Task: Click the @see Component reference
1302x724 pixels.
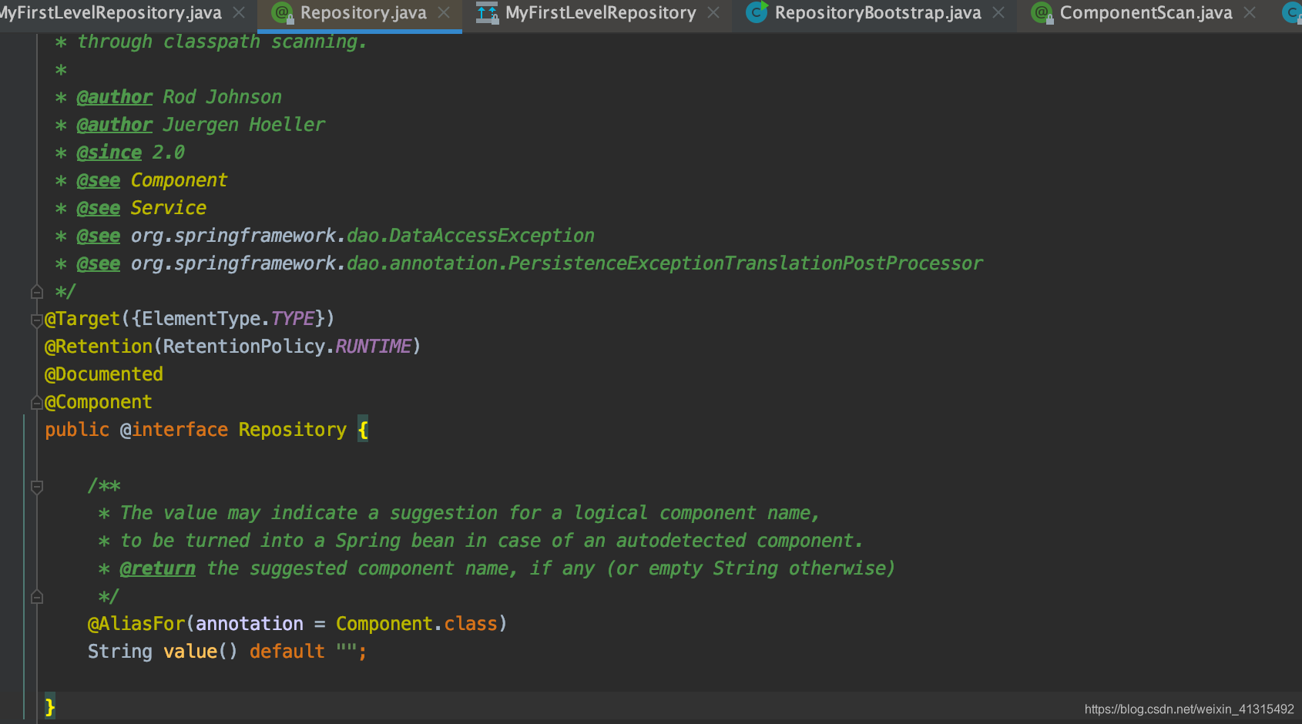Action: pyautogui.click(x=179, y=180)
